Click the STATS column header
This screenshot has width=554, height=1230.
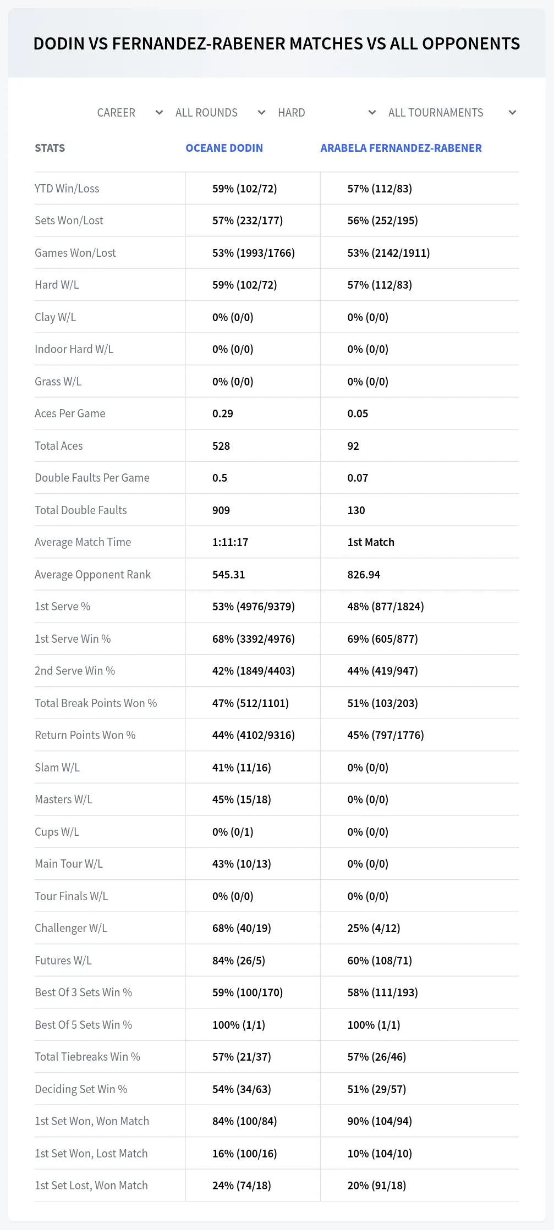coord(50,148)
